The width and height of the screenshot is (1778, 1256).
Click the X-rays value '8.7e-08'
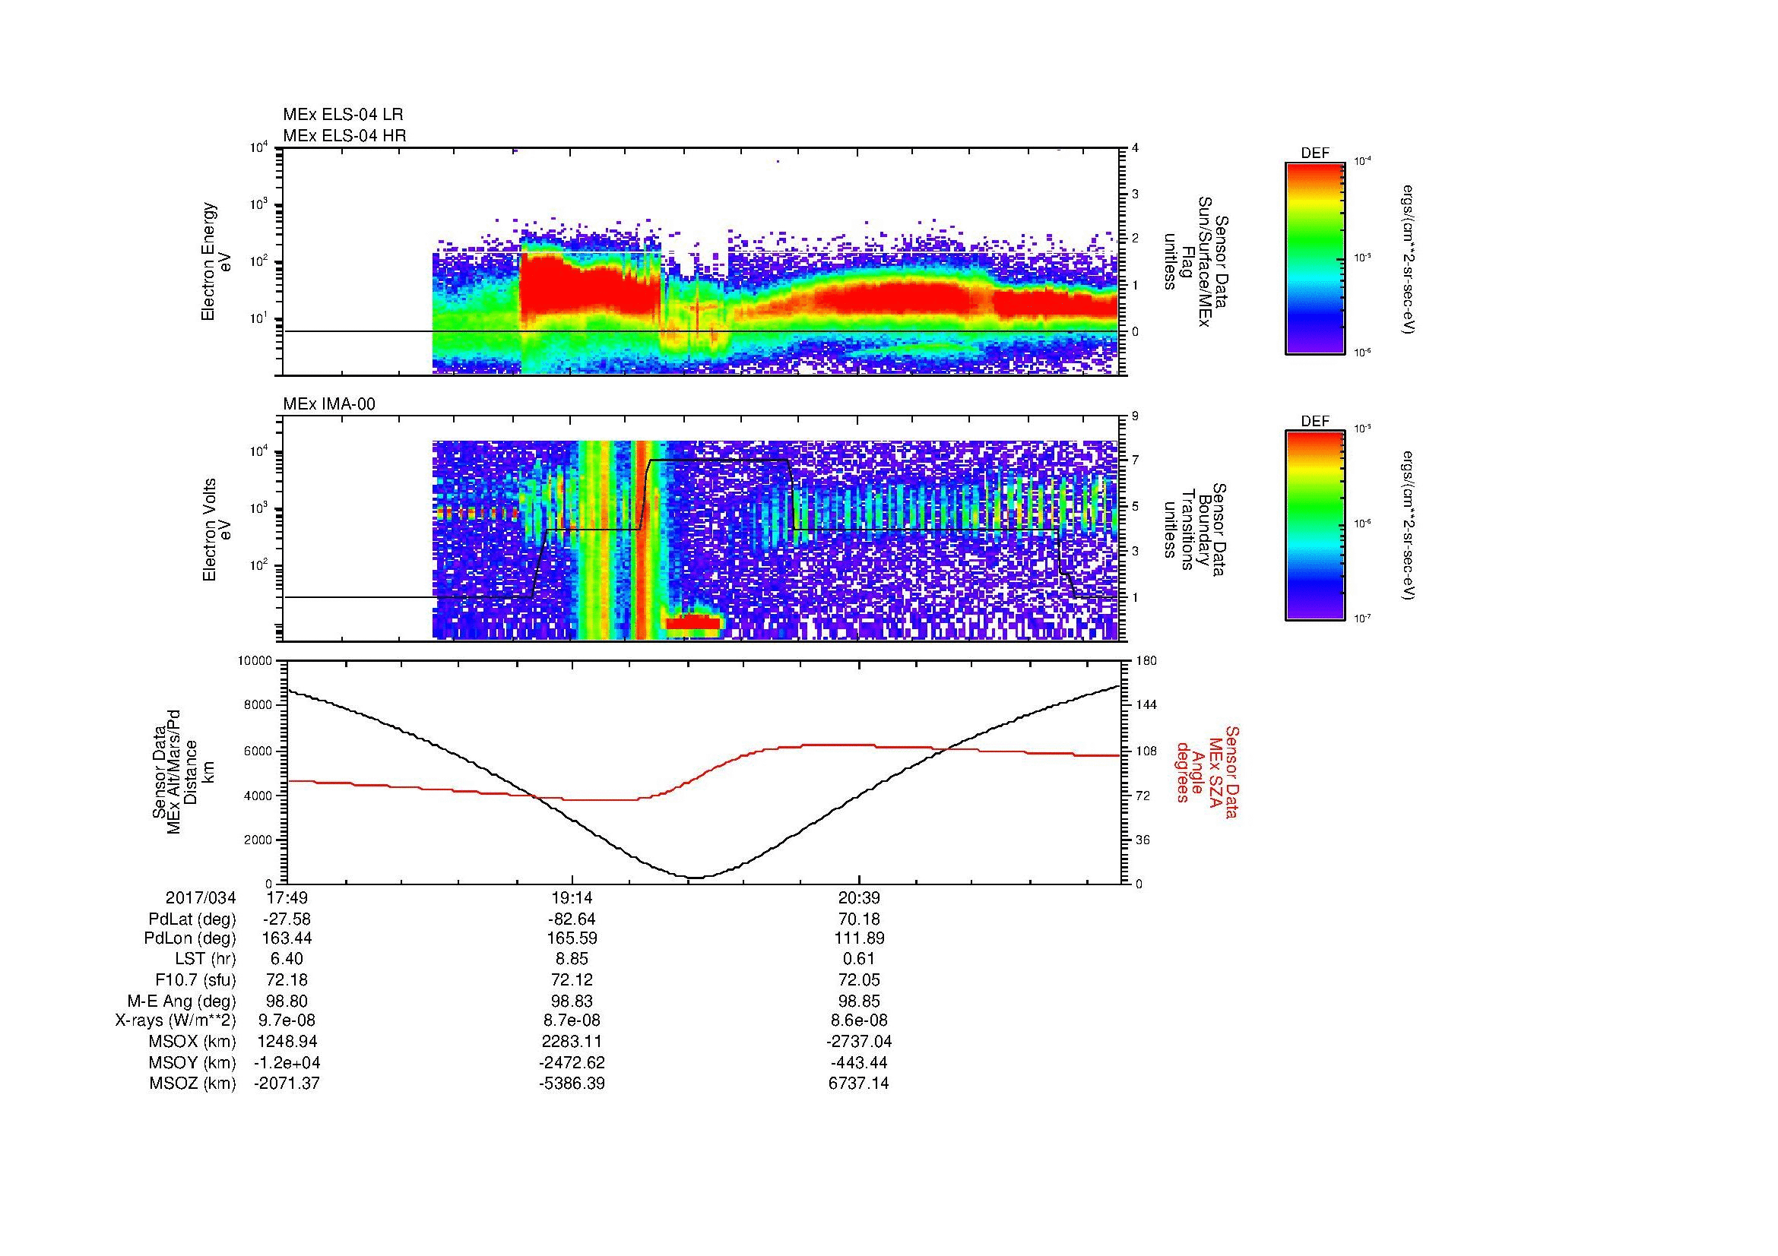click(572, 1020)
